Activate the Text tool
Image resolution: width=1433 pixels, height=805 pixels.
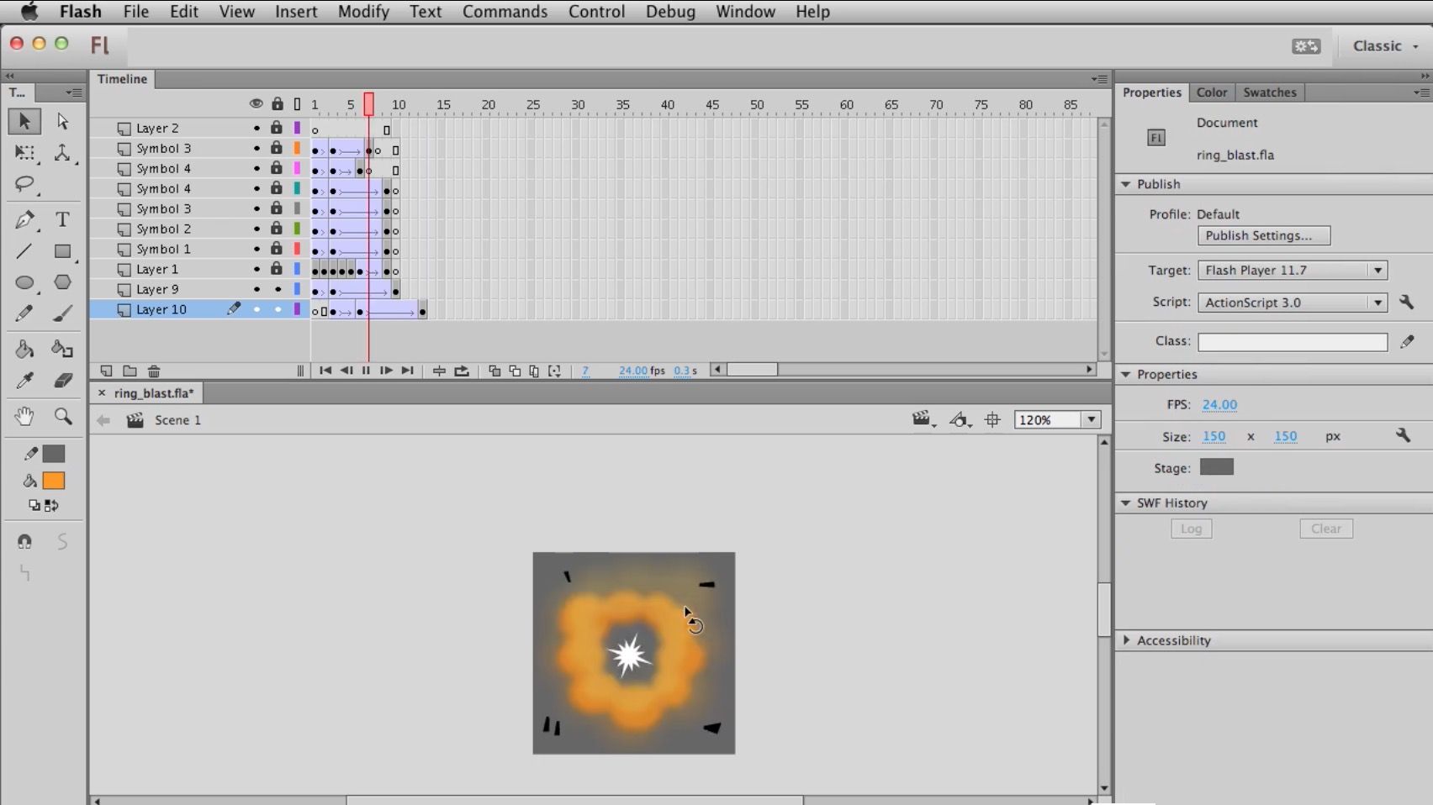click(62, 220)
